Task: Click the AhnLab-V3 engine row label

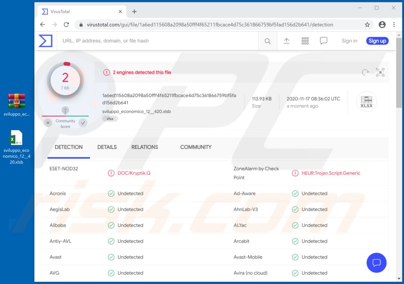Action: [x=245, y=209]
